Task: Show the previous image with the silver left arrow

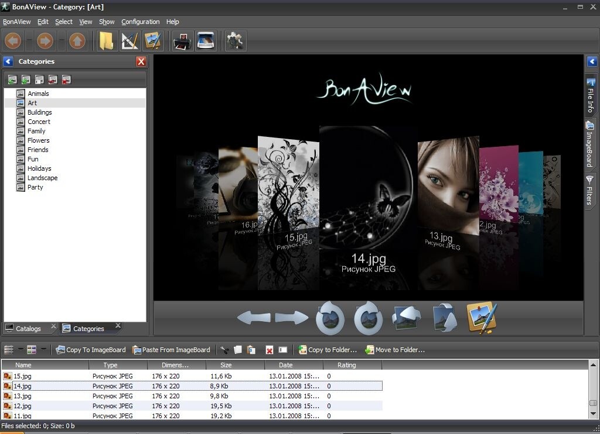Action: pyautogui.click(x=253, y=318)
